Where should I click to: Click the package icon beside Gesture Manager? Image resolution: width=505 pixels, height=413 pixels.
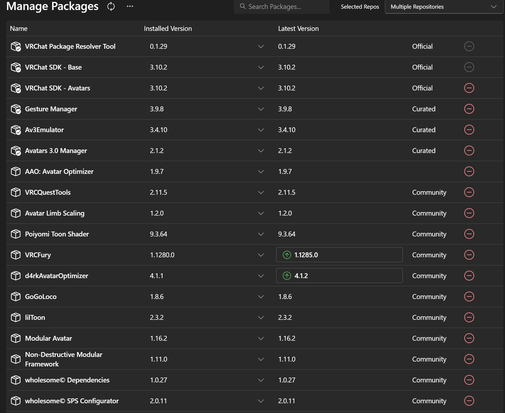(x=16, y=109)
